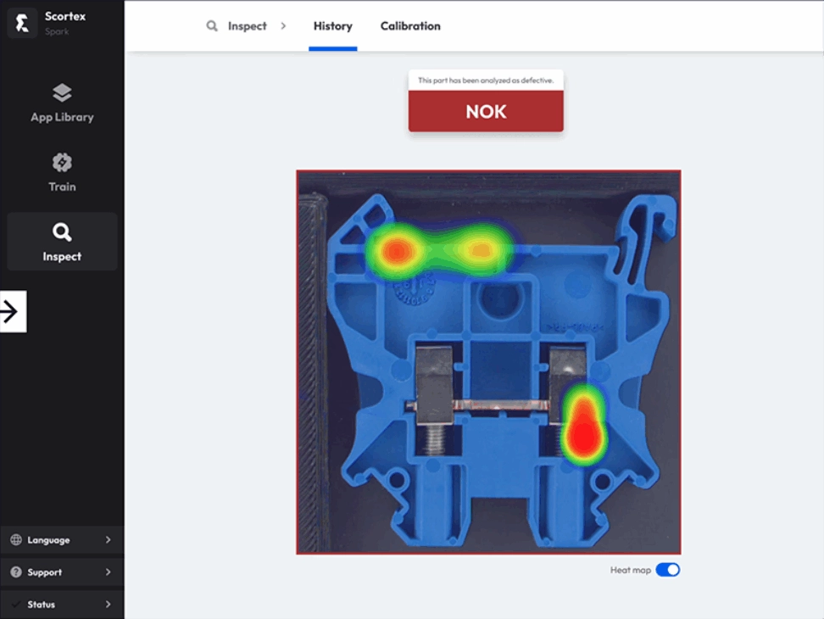Click the red hotspot on the right screw
This screenshot has height=619, width=824.
pos(582,432)
